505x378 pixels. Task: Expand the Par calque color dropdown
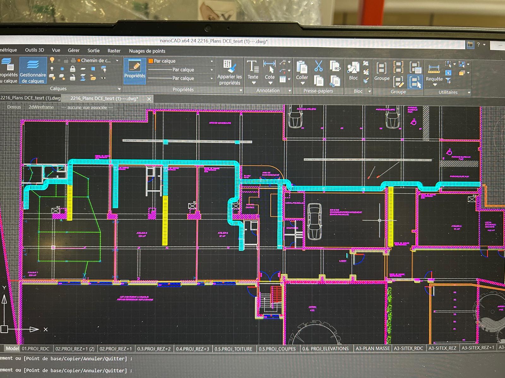coord(212,61)
